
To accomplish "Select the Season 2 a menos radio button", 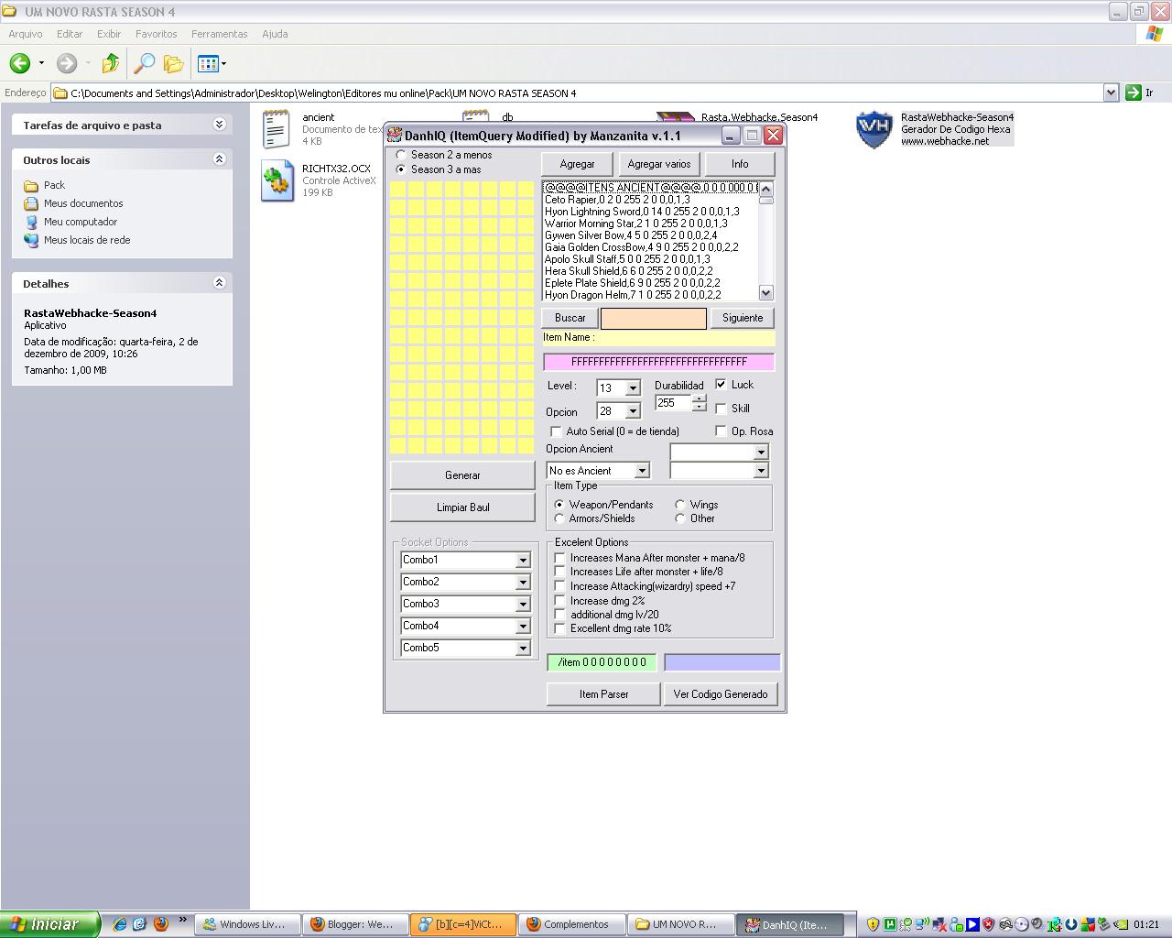I will [401, 155].
